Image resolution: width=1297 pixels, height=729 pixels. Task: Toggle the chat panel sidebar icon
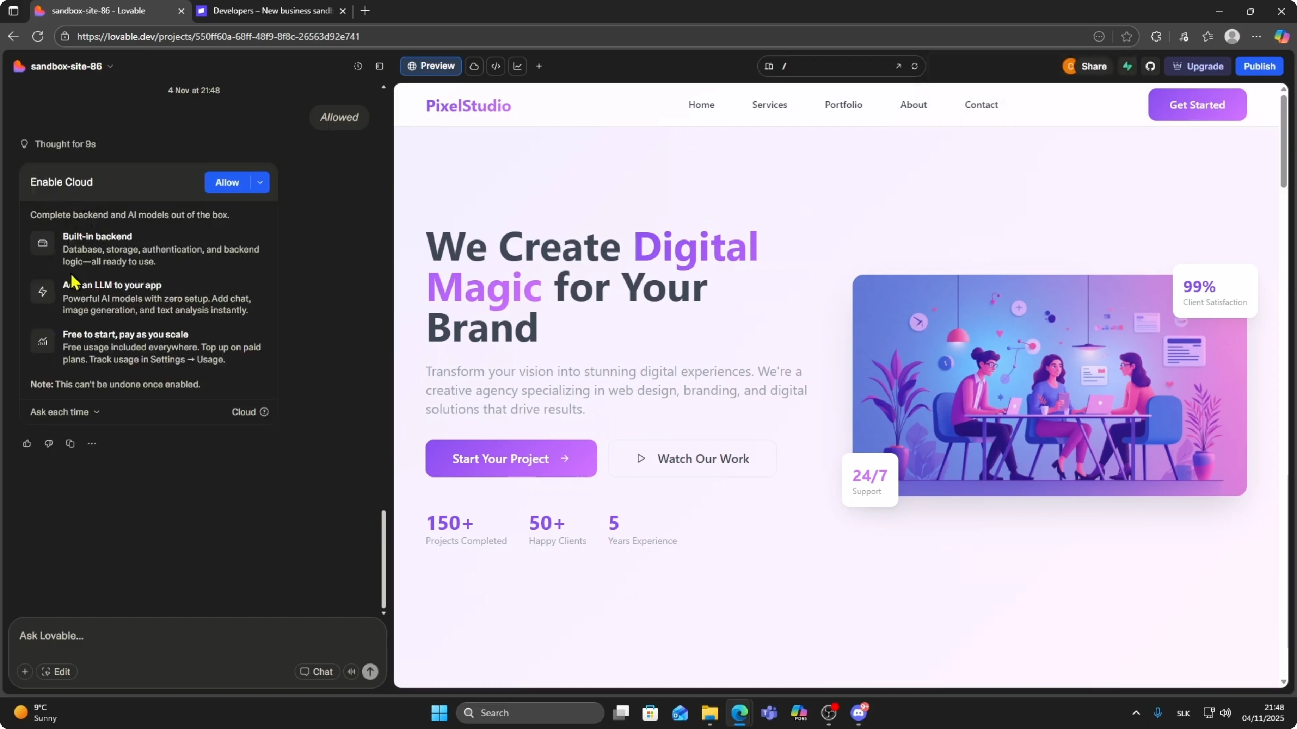(380, 66)
